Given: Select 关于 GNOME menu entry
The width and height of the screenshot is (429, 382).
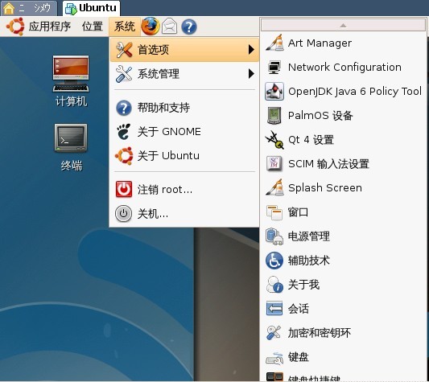Looking at the screenshot, I should 184,132.
